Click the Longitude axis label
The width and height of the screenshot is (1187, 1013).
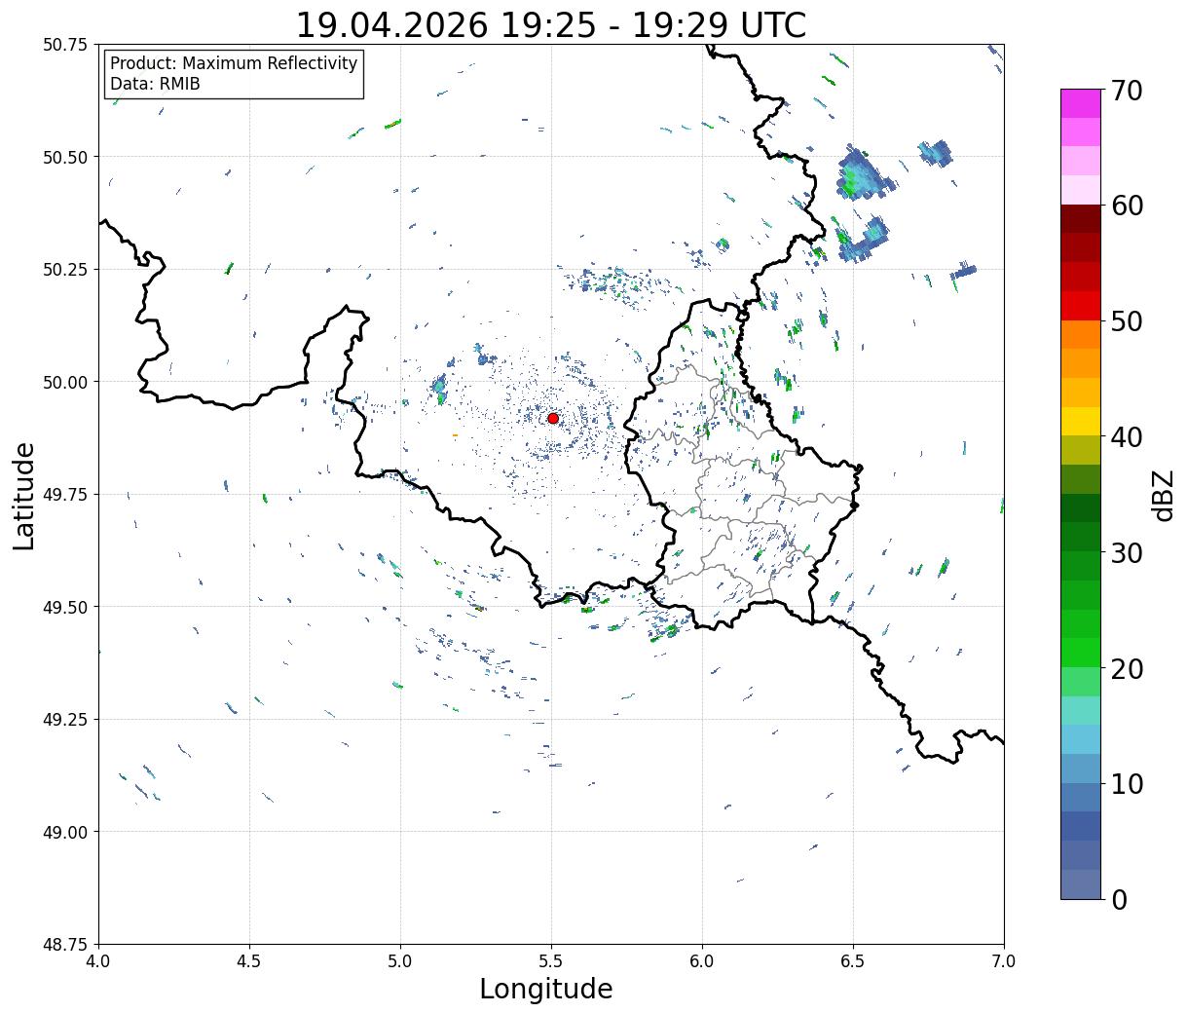[546, 989]
